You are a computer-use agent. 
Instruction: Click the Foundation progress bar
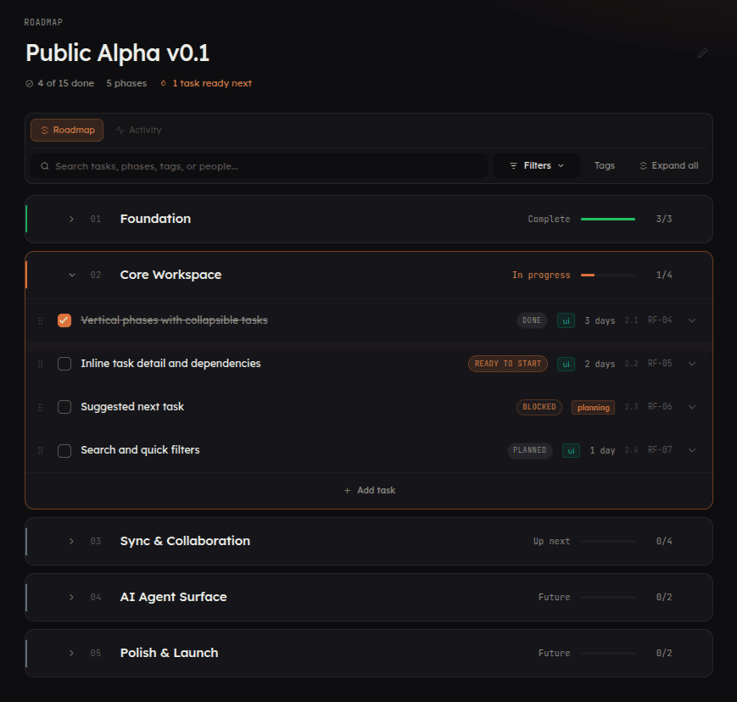[608, 219]
